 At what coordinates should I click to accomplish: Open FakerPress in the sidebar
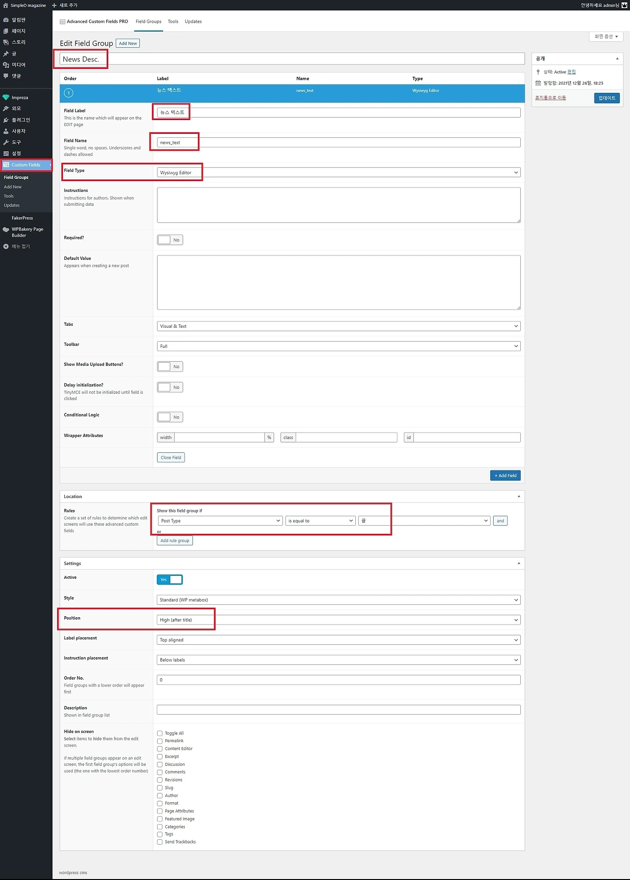23,218
